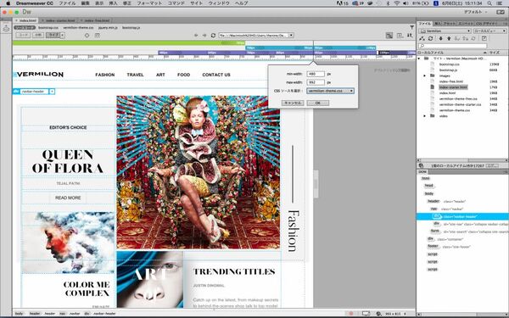Click READ MORE button in page preview

[x=68, y=198]
